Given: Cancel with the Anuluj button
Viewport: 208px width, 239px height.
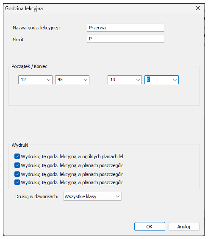Looking at the screenshot, I should pos(184,227).
